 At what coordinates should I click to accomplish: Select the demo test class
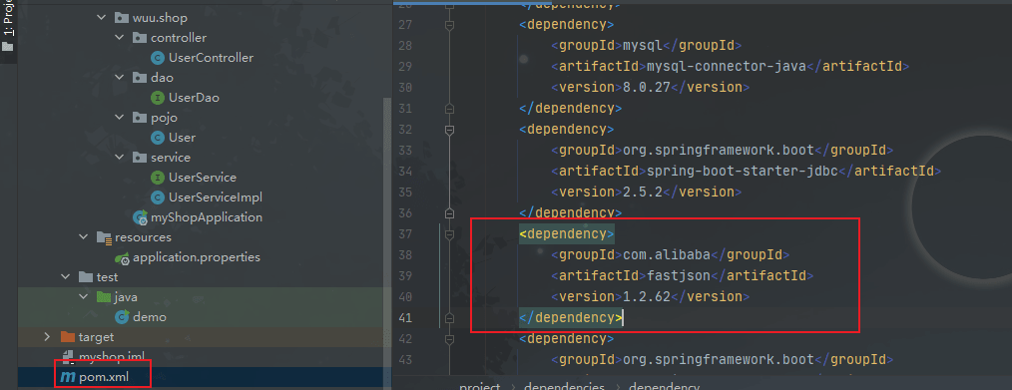[150, 317]
